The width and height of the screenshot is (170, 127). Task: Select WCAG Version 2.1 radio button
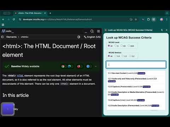123,56
